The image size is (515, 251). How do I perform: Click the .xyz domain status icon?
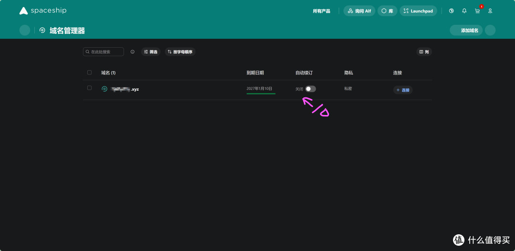pyautogui.click(x=104, y=89)
